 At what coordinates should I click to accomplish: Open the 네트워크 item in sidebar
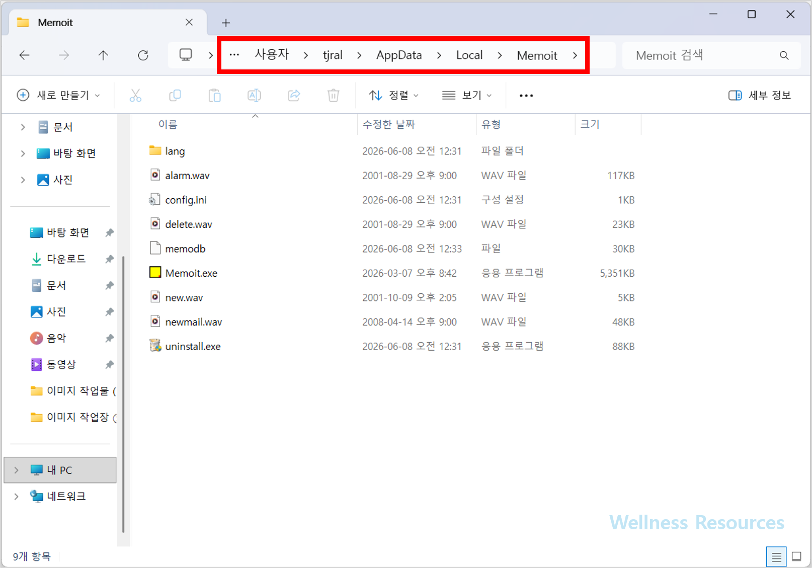tap(66, 496)
